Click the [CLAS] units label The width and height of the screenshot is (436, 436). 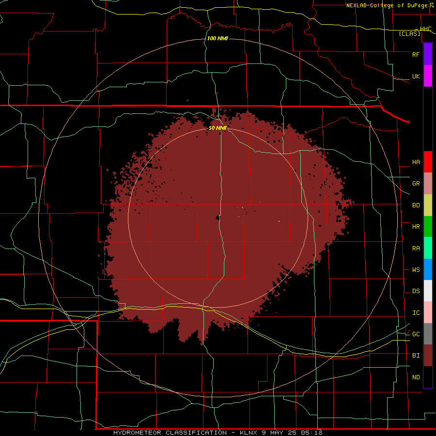[409, 33]
